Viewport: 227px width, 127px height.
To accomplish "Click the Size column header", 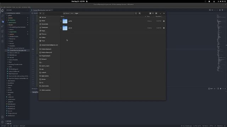I will coord(148,17).
